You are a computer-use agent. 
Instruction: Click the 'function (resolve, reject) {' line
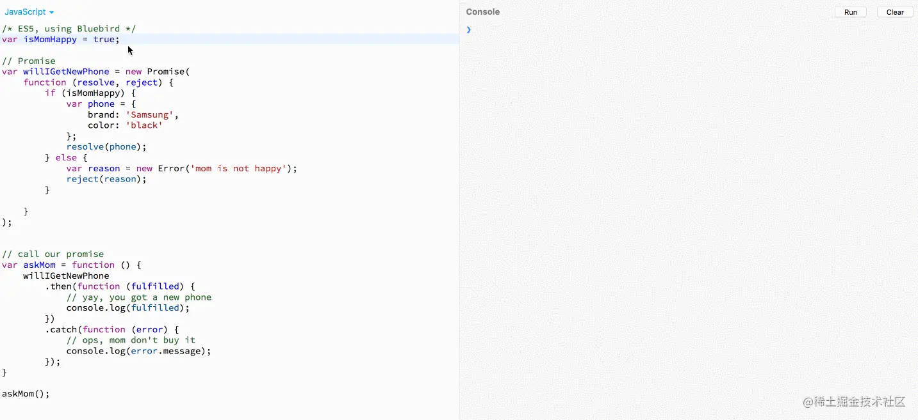coord(99,82)
